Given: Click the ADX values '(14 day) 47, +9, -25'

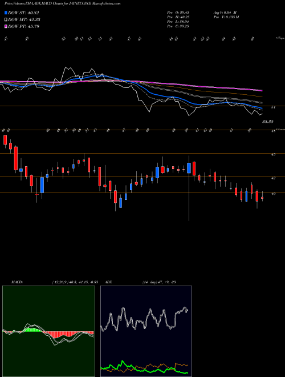Looking at the screenshot, I should coord(159,282).
